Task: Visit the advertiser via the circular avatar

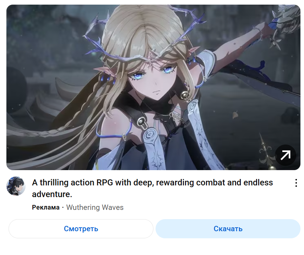Action: [16, 186]
